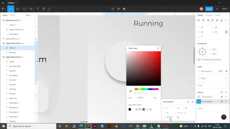Switch to the Assets tab

(12, 15)
